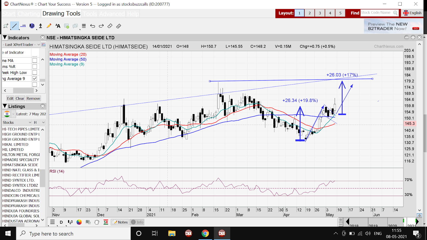Viewport: 427px width, 240px height.
Task: Click the timeline left-arrow handle near 2018
Action: point(347,222)
